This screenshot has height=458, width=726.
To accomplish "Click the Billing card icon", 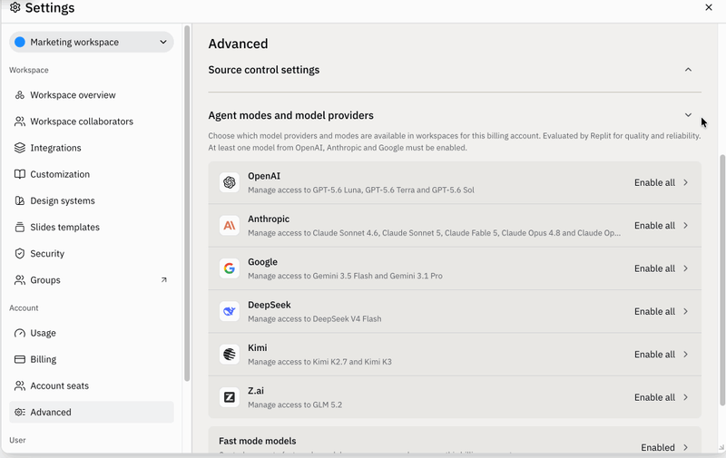I will (19, 359).
